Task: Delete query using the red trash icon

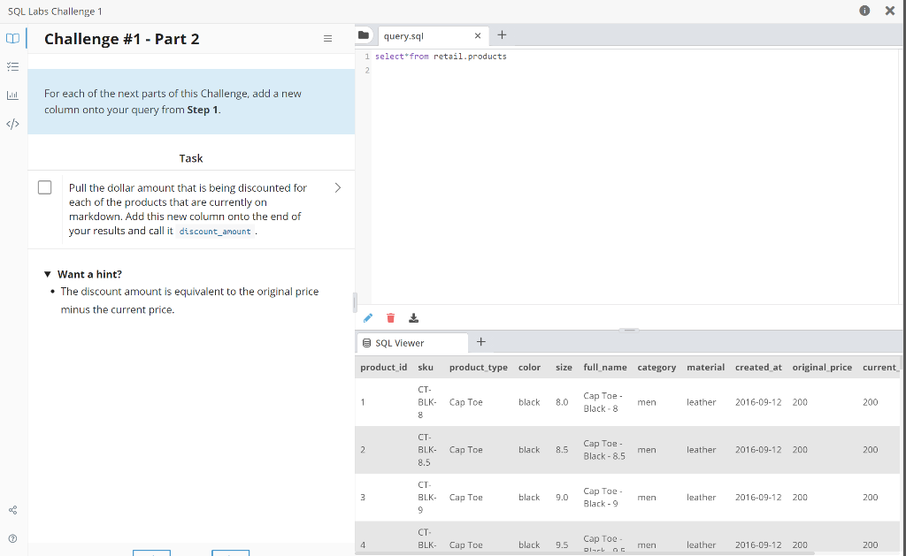Action: (390, 317)
